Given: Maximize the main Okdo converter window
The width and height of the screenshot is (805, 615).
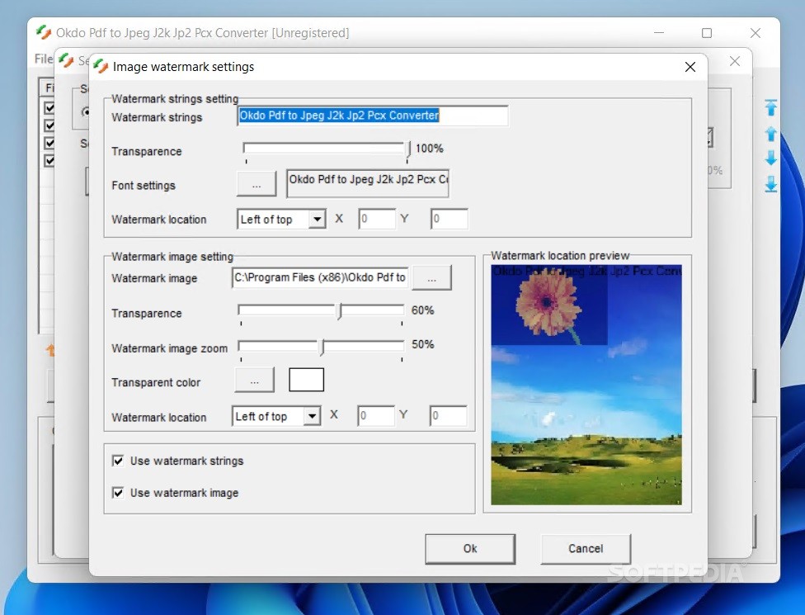Looking at the screenshot, I should click(706, 33).
